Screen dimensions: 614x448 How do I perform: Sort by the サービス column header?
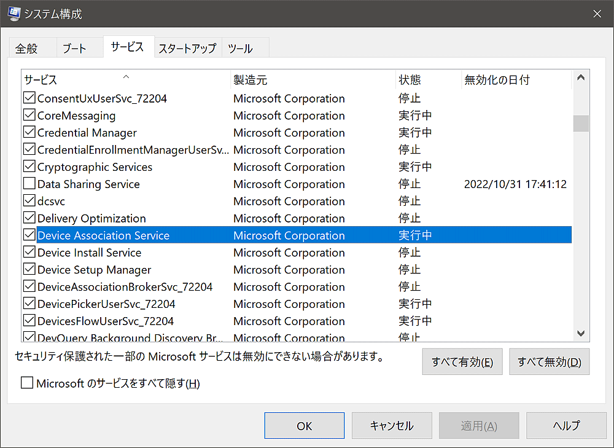pos(125,80)
